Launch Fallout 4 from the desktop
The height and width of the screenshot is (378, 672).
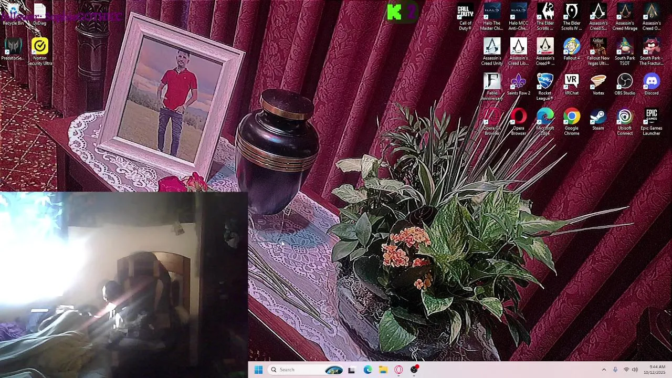pyautogui.click(x=572, y=49)
